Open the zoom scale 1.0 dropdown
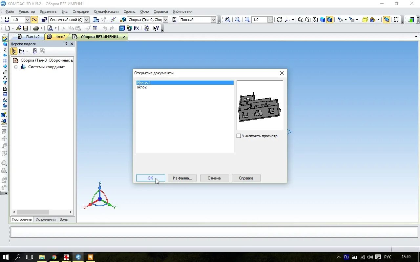This screenshot has height=262, width=420. 270,20
